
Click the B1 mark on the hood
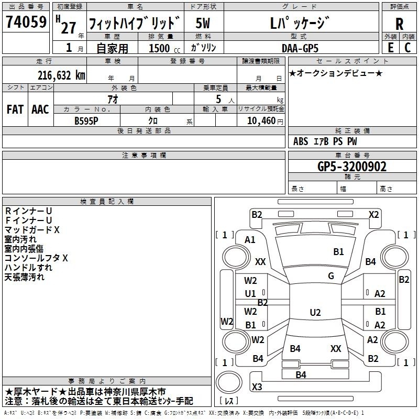(x=338, y=251)
